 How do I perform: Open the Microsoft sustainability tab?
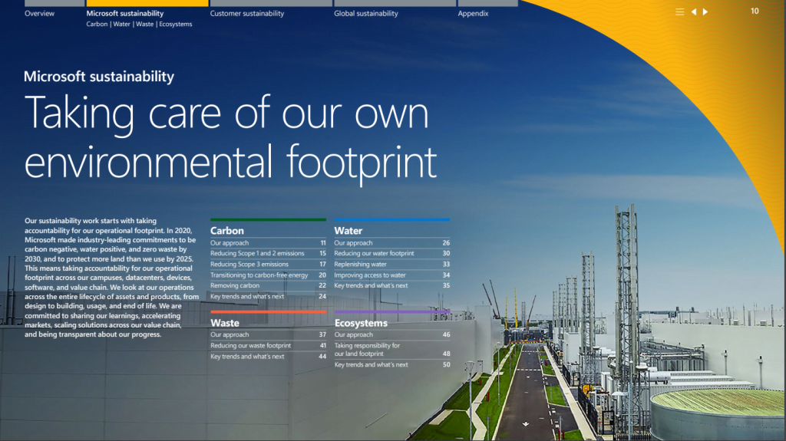(x=125, y=14)
